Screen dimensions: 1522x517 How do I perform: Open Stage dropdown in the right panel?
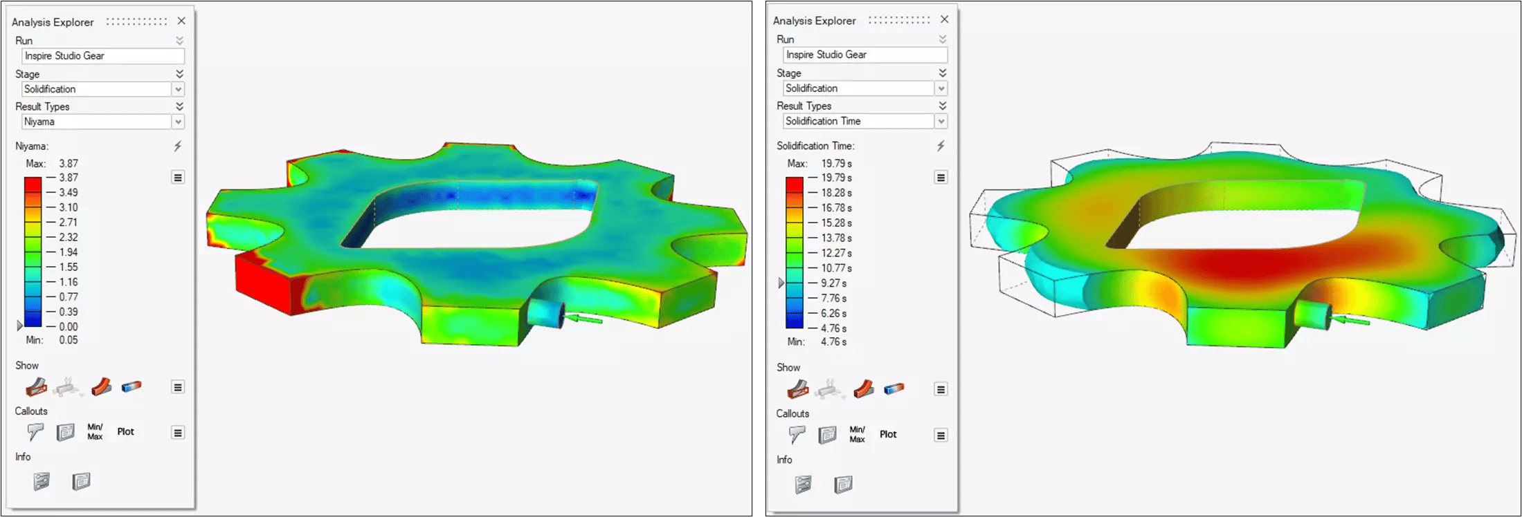[x=941, y=88]
